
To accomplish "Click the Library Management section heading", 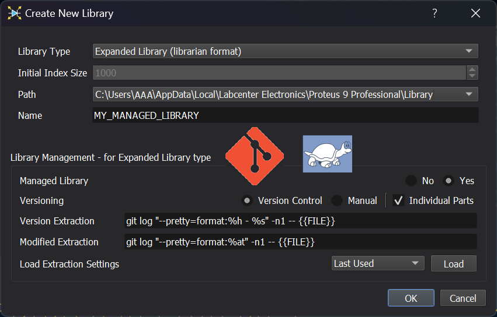I will click(x=110, y=157).
